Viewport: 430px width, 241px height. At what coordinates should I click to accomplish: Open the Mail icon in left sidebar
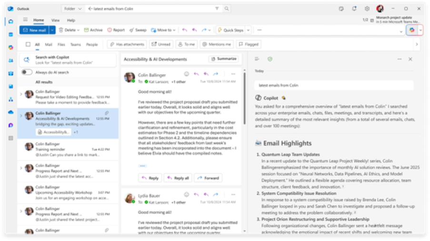pyautogui.click(x=10, y=21)
